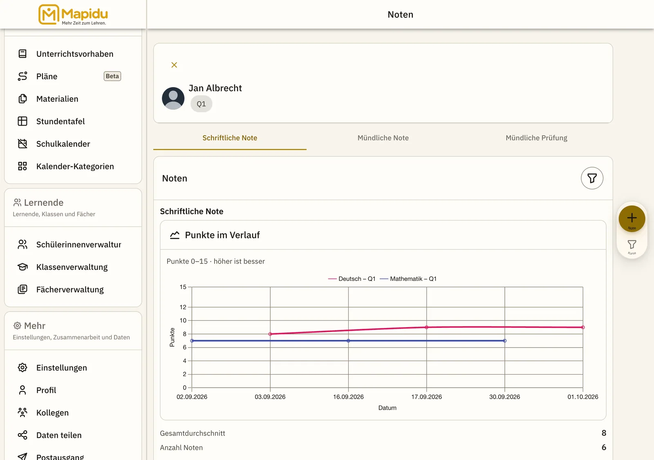Open the Kollegen group icon
654x460 pixels.
point(22,413)
